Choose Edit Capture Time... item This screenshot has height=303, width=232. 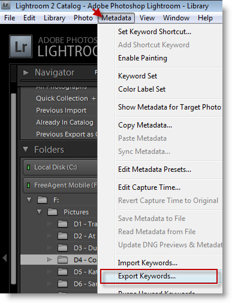pos(149,187)
